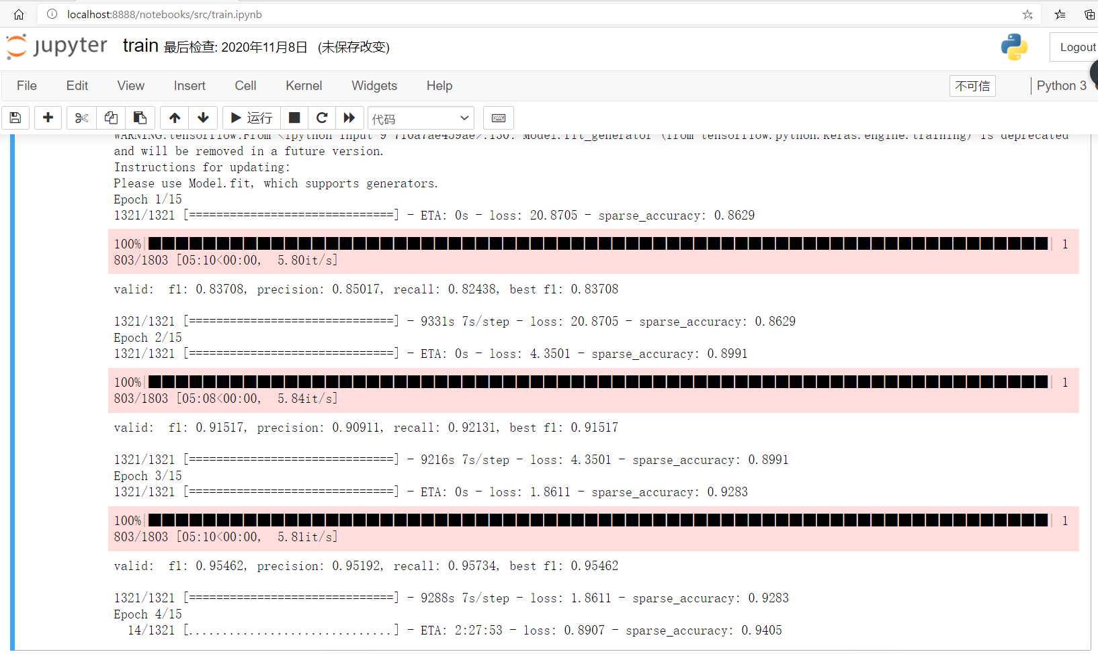Open the Kernel menu

(304, 86)
